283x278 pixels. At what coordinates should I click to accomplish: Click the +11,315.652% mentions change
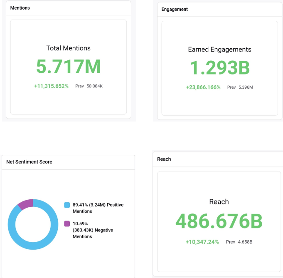coord(51,86)
